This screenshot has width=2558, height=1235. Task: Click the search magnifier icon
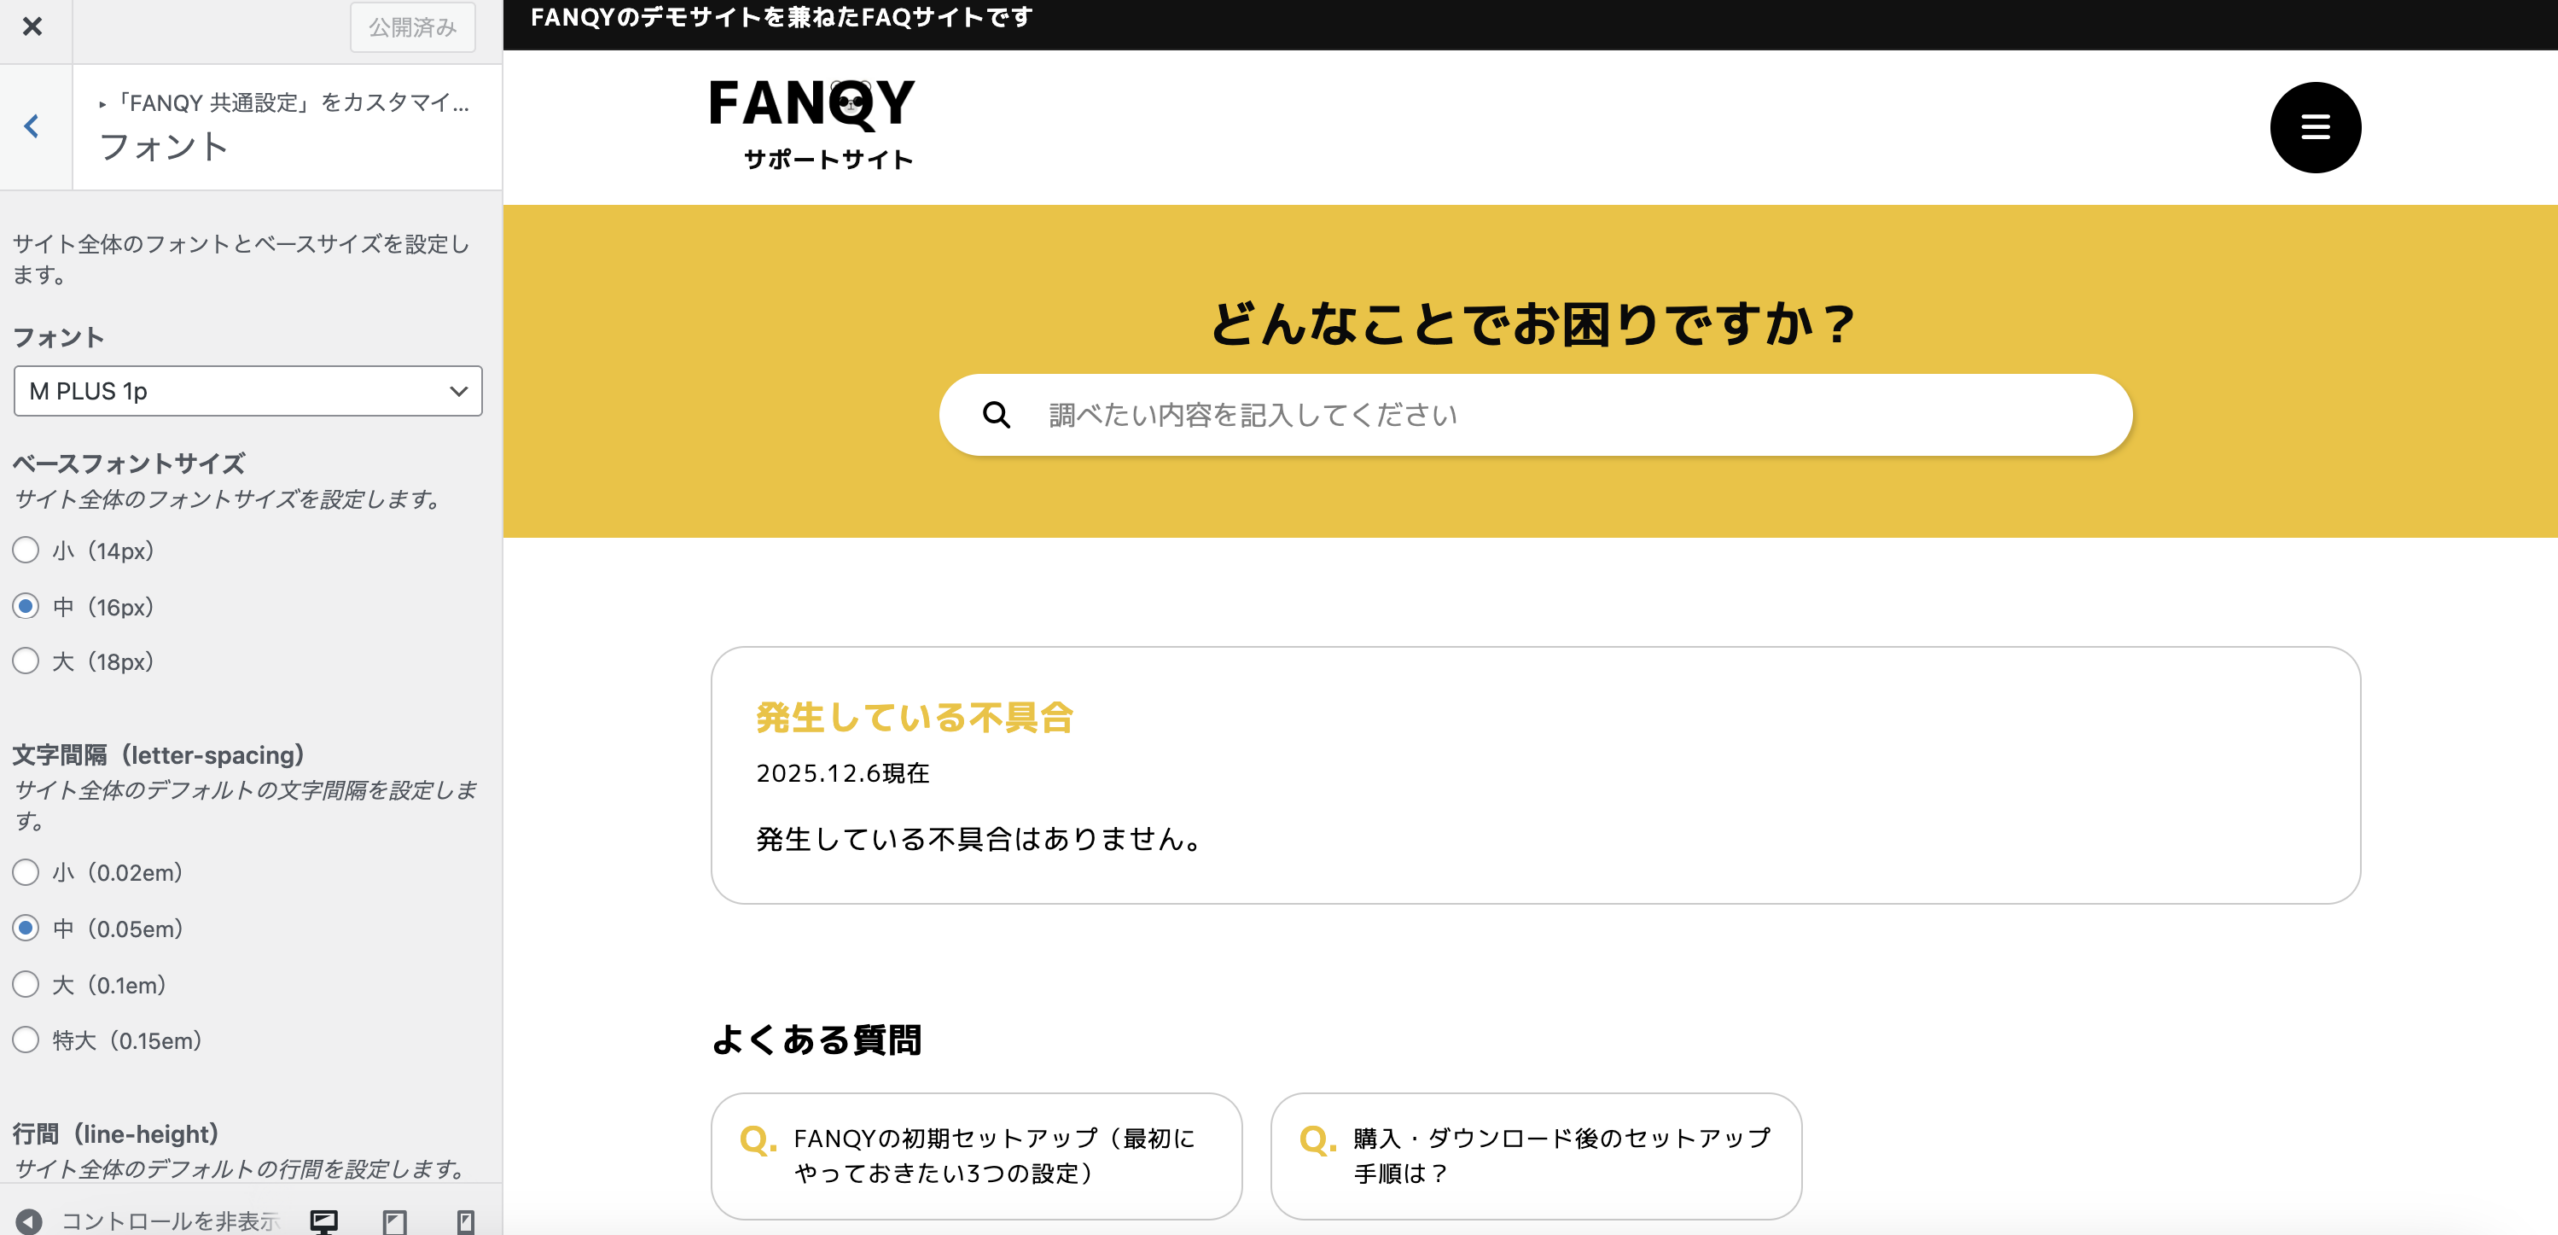[996, 415]
